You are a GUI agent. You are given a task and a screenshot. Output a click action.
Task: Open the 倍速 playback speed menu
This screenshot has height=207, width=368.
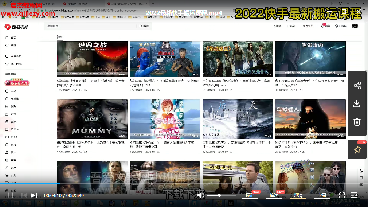pyautogui.click(x=274, y=195)
